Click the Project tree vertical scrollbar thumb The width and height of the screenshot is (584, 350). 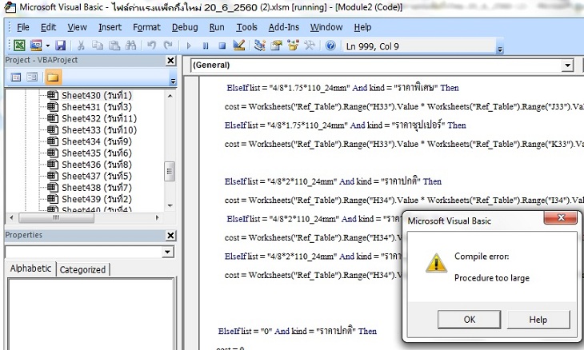click(170, 171)
